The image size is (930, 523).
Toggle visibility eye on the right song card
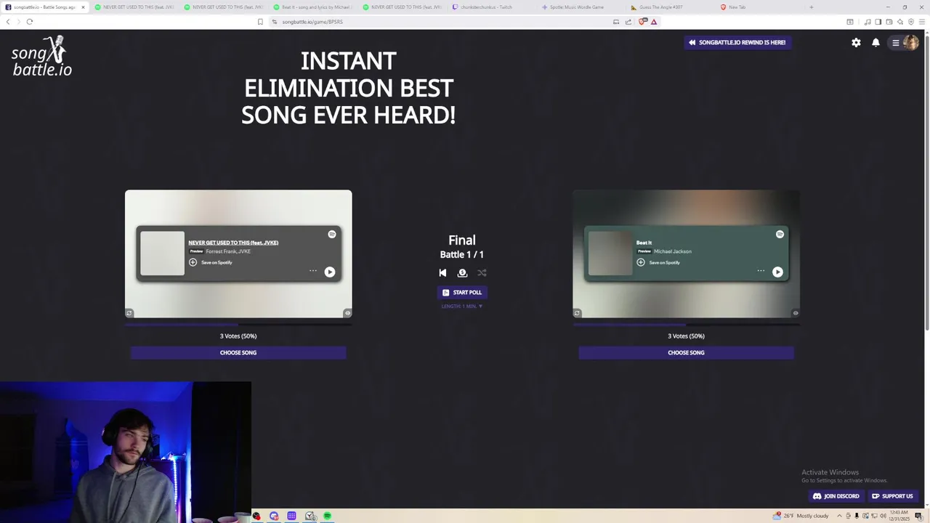(x=796, y=313)
